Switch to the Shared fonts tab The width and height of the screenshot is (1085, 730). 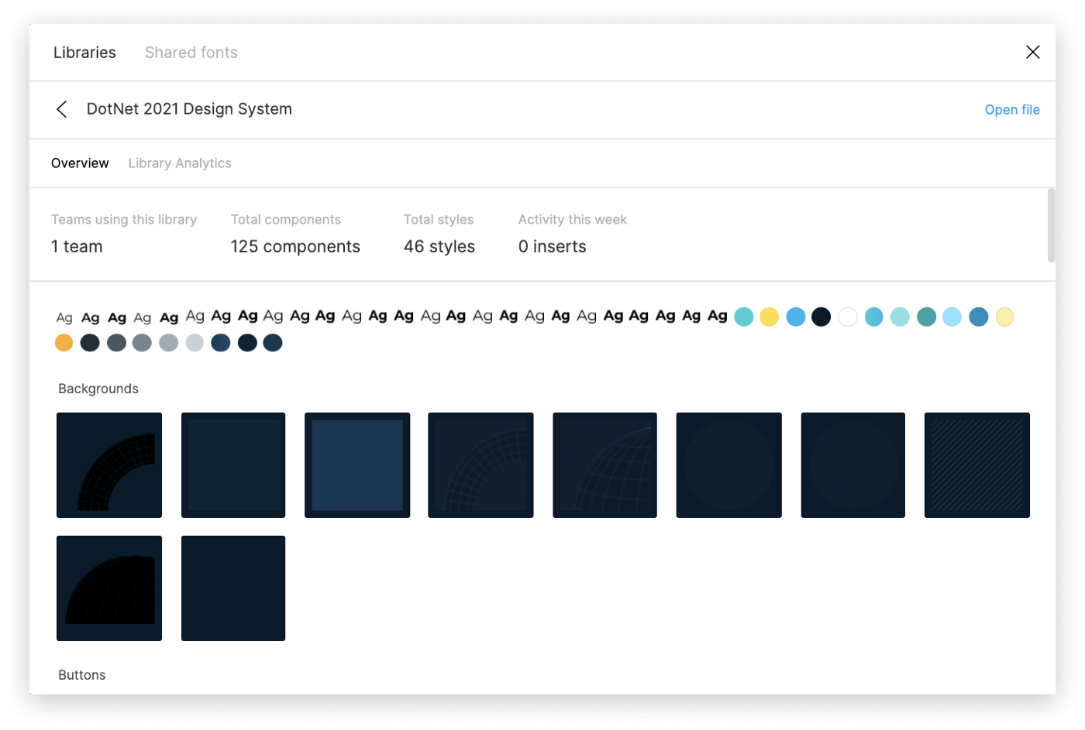point(191,53)
